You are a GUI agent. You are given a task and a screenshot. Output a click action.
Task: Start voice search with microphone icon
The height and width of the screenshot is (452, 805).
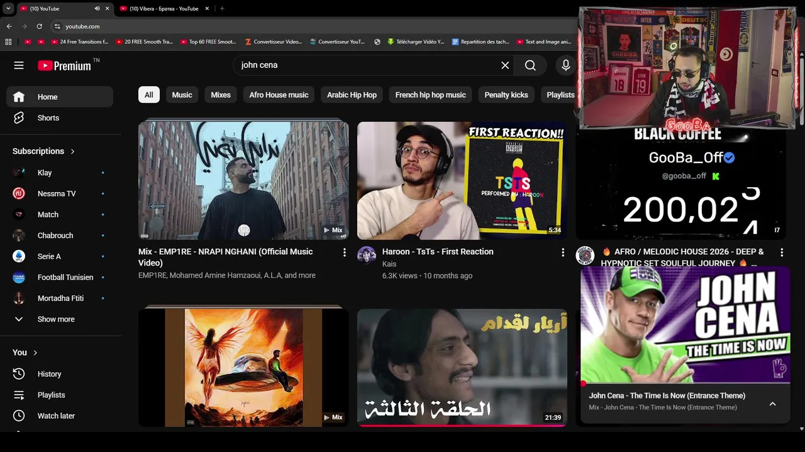click(x=565, y=65)
